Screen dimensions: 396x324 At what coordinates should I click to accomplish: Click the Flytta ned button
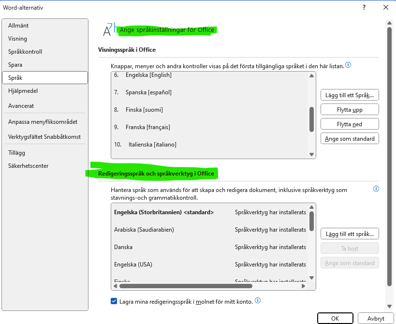pyautogui.click(x=350, y=124)
